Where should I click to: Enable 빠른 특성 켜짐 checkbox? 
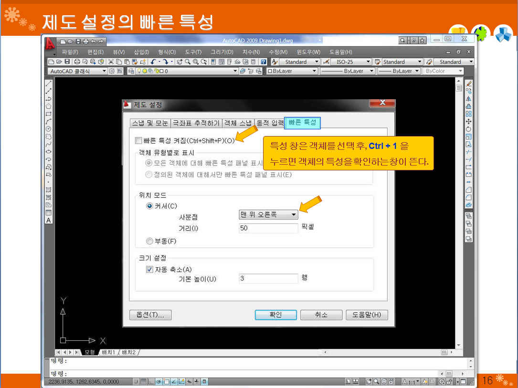138,141
